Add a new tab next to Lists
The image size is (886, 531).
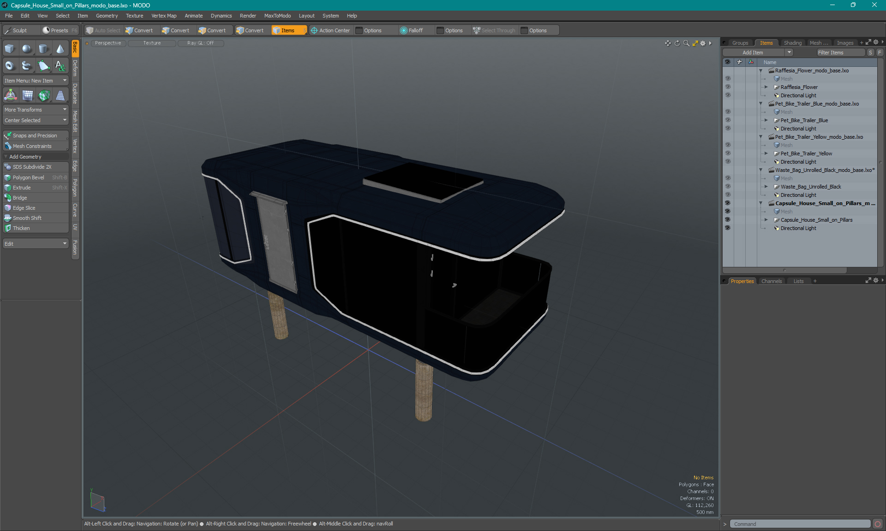point(815,281)
